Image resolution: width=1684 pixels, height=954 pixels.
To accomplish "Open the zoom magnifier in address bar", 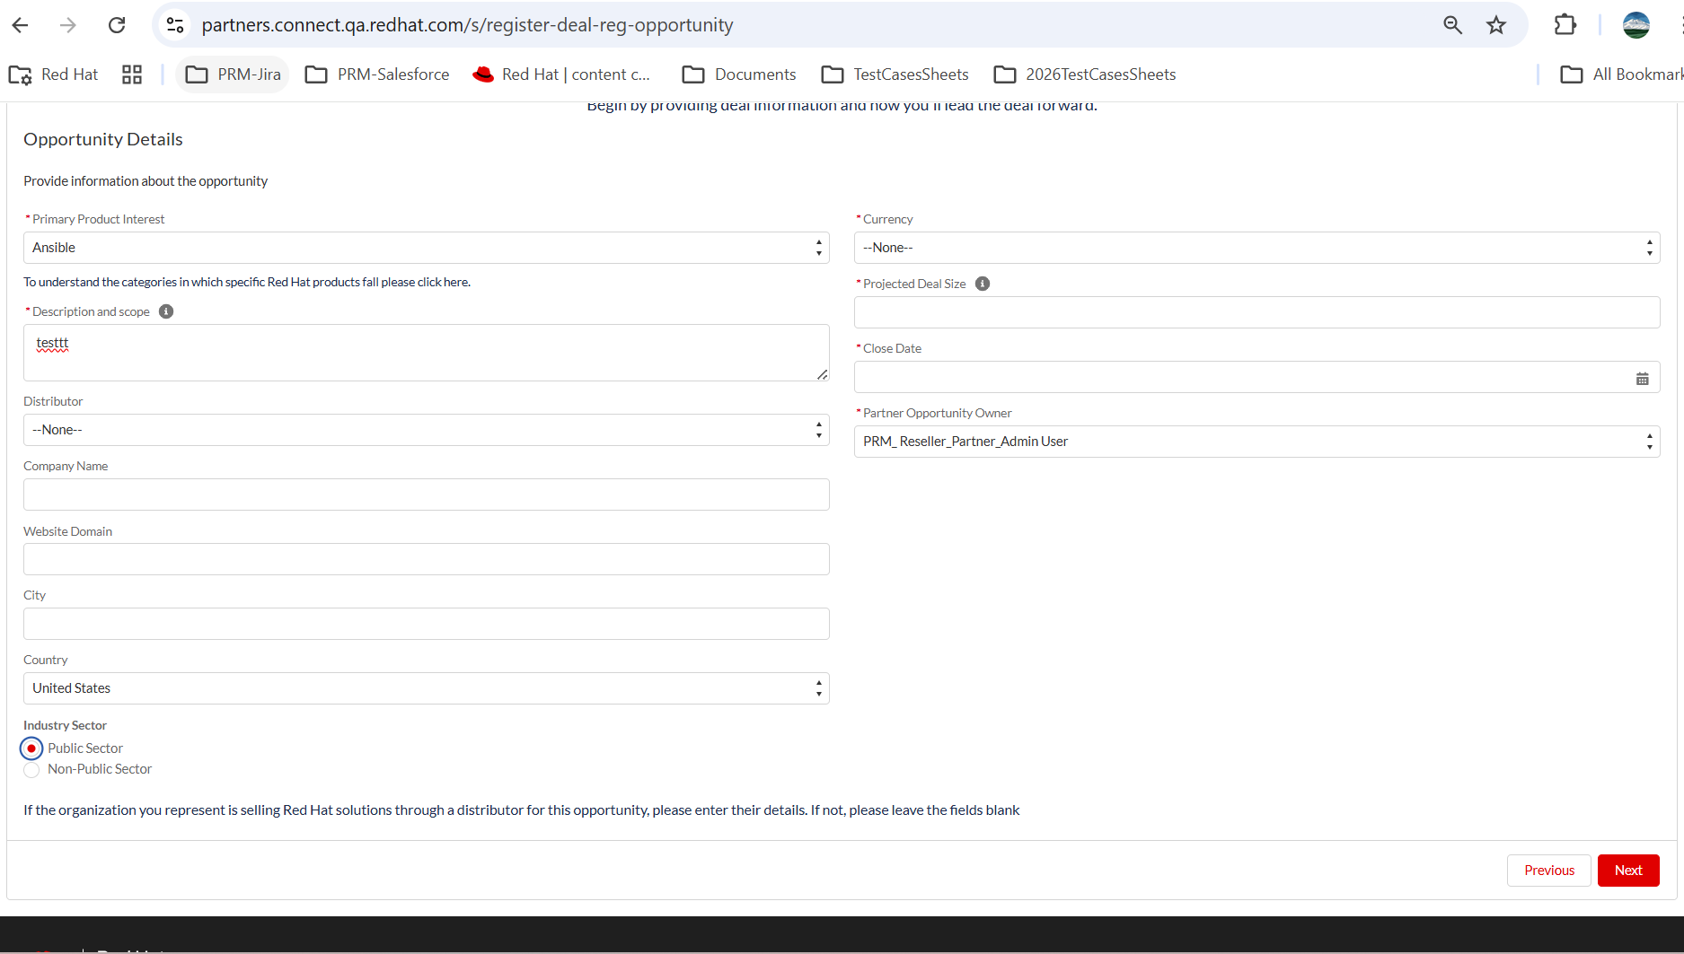I will 1452,25.
